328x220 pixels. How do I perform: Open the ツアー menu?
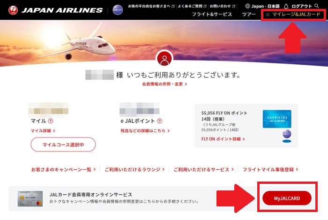(249, 15)
